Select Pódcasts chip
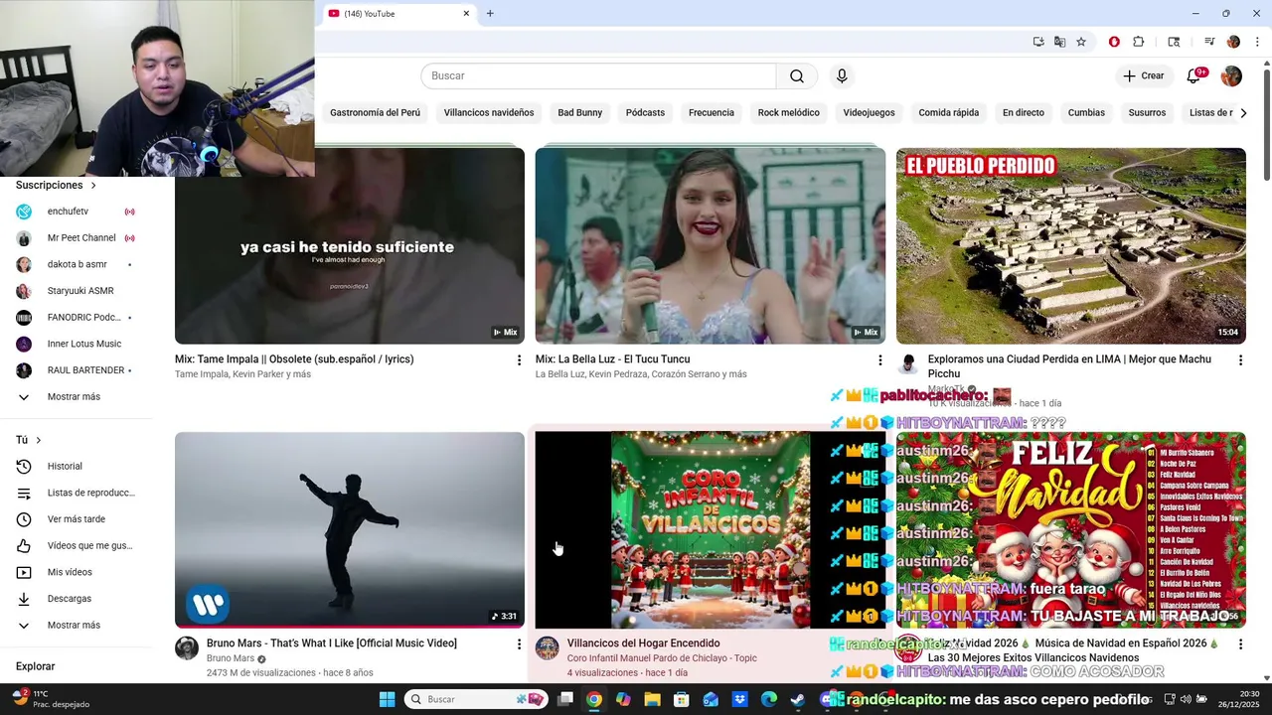The width and height of the screenshot is (1272, 715). [x=645, y=113]
